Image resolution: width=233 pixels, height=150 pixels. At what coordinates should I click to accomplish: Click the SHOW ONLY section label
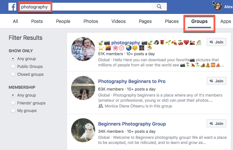[21, 51]
